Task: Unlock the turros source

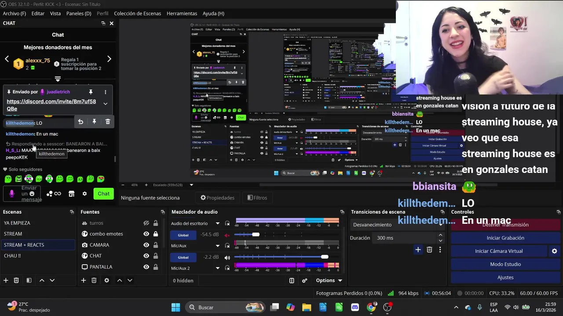Action: 156,223
